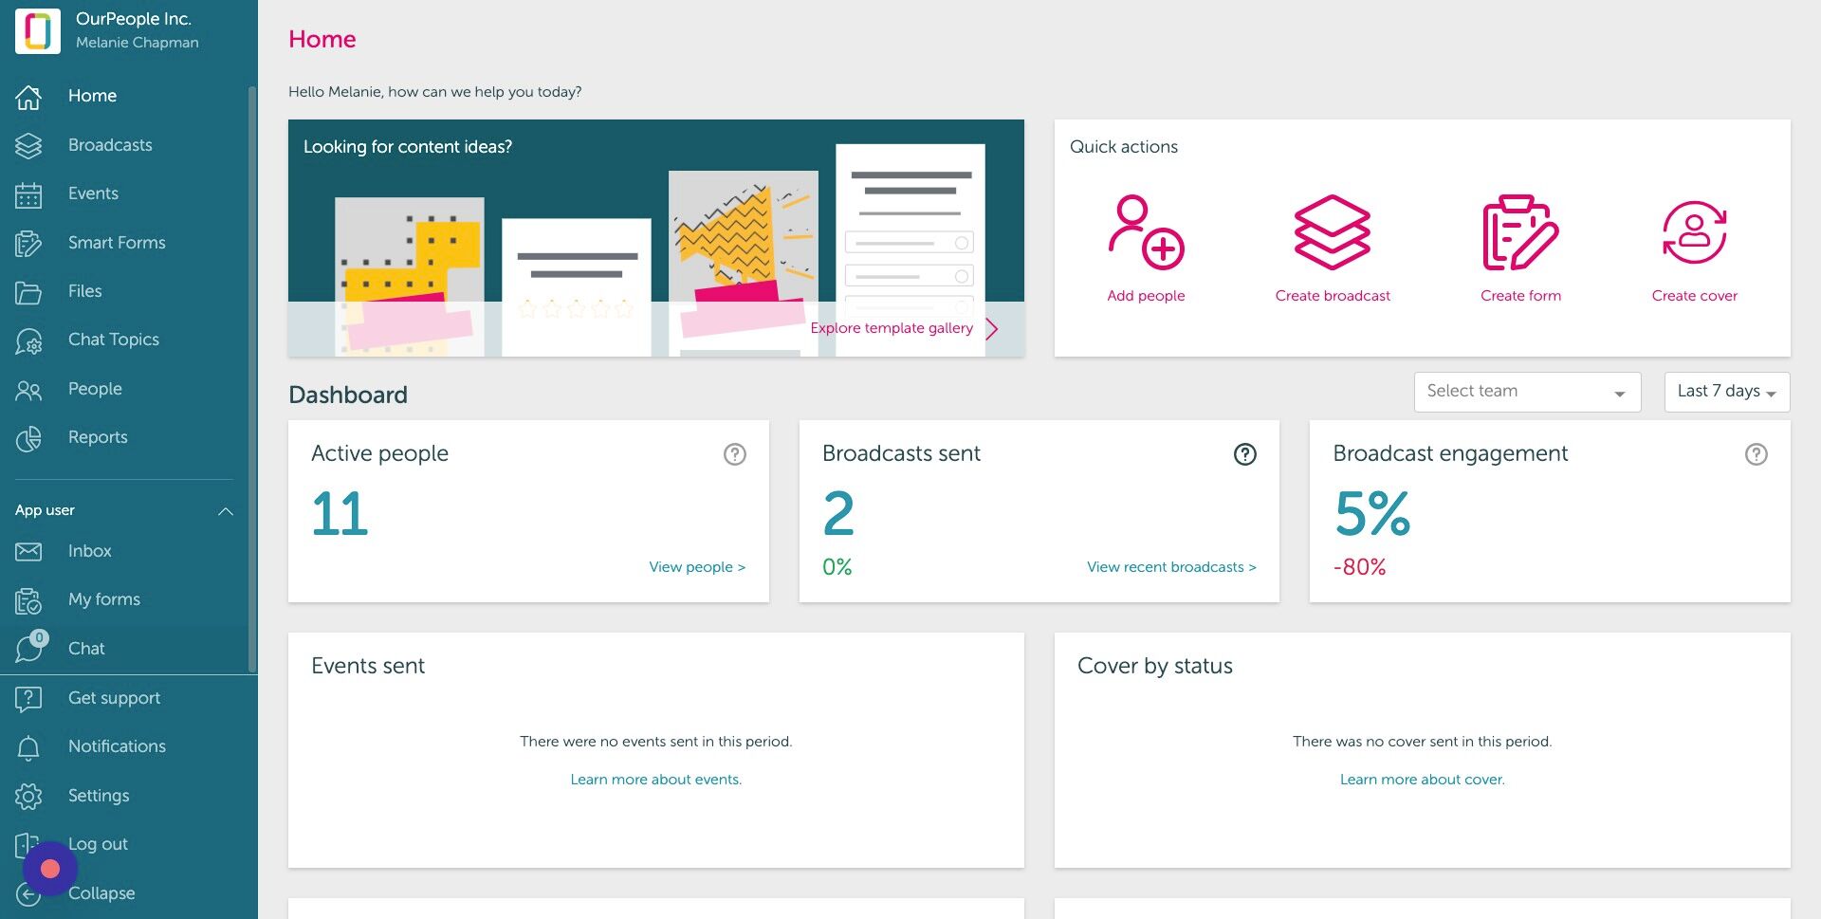
Task: Open the Active people help tooltip icon
Action: click(x=734, y=454)
